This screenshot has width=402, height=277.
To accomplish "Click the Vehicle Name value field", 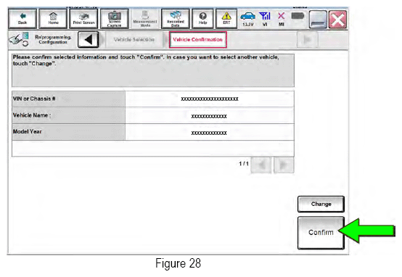I will point(210,116).
